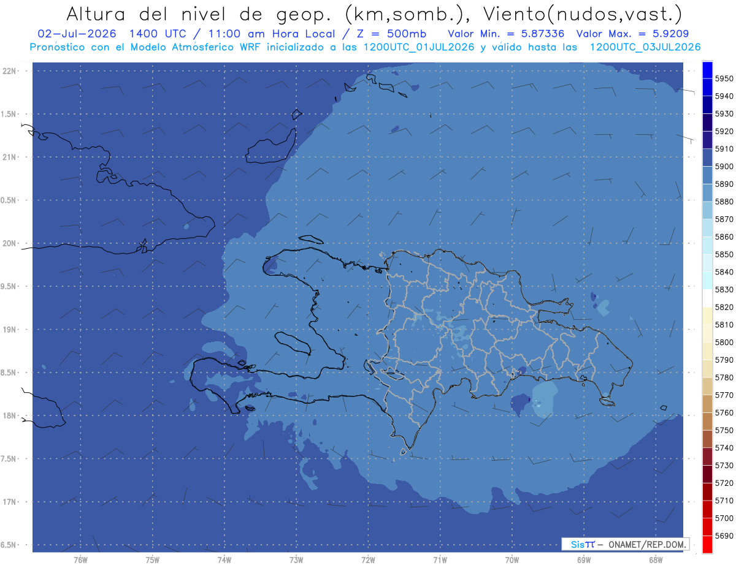This screenshot has width=736, height=568.
Task: Click the brown swatch between 5750 and 5760
Action: tap(707, 422)
